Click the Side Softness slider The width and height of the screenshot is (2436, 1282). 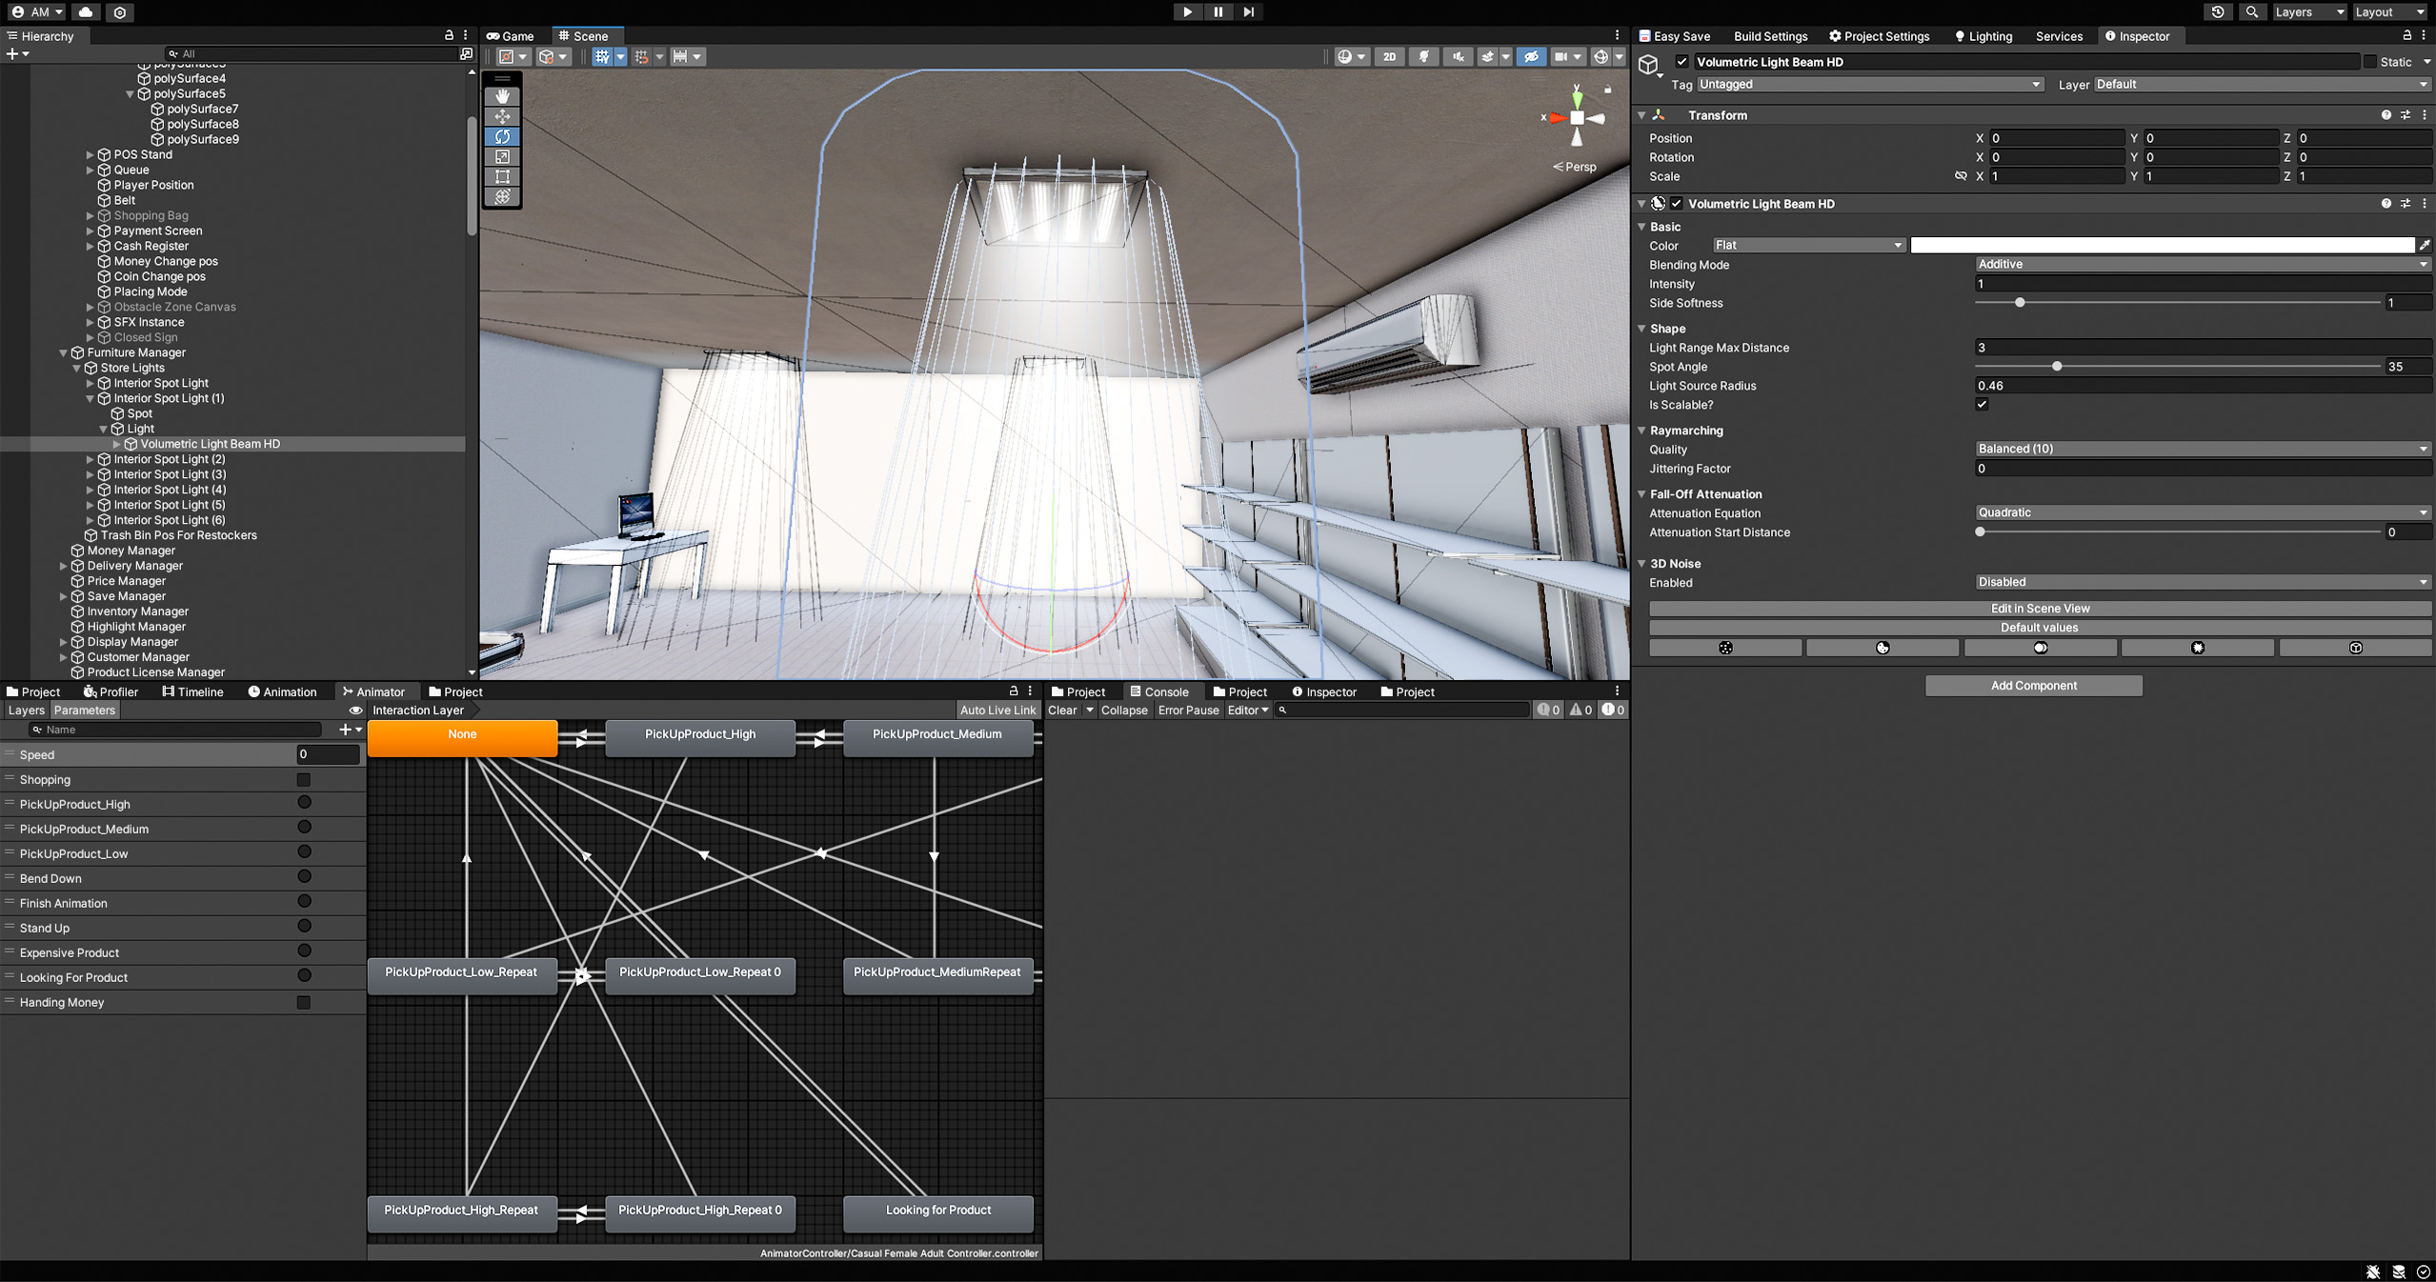point(2177,302)
